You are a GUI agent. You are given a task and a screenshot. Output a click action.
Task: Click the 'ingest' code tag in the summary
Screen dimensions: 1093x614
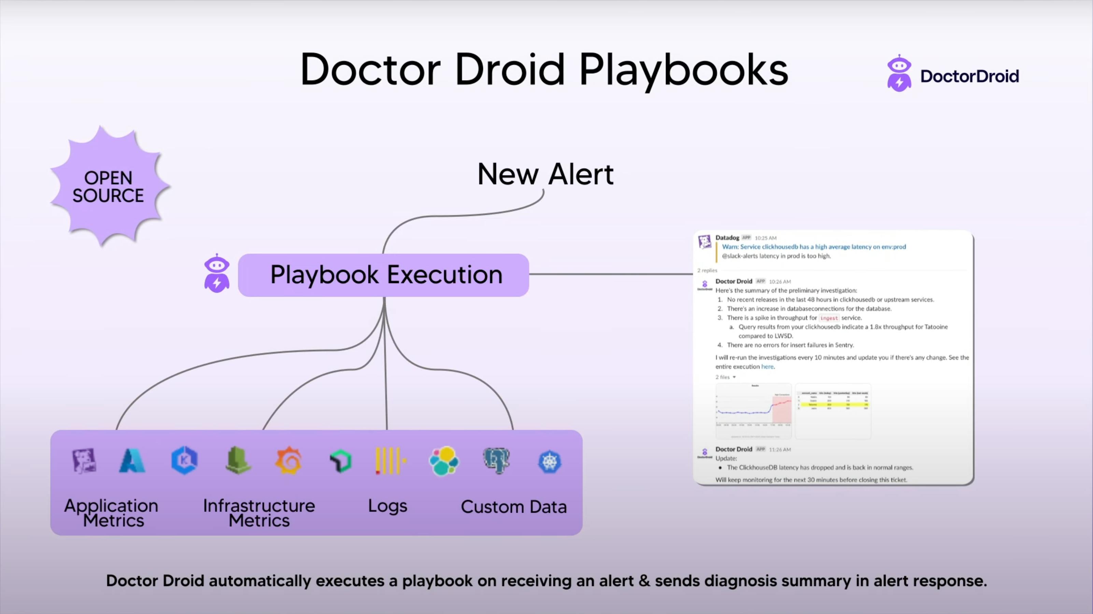coord(829,318)
